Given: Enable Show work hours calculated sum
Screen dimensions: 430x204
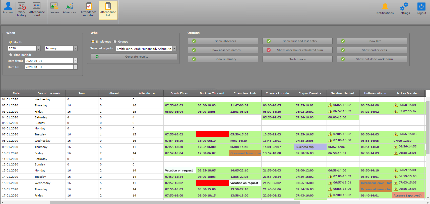Looking at the screenshot, I should 297,50.
